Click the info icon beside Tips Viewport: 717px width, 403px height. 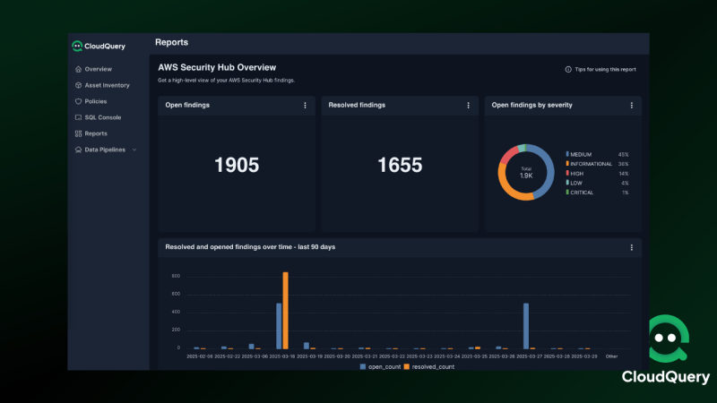tap(568, 70)
